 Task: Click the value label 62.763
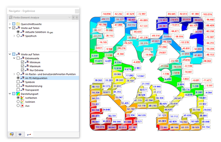coord(131,109)
